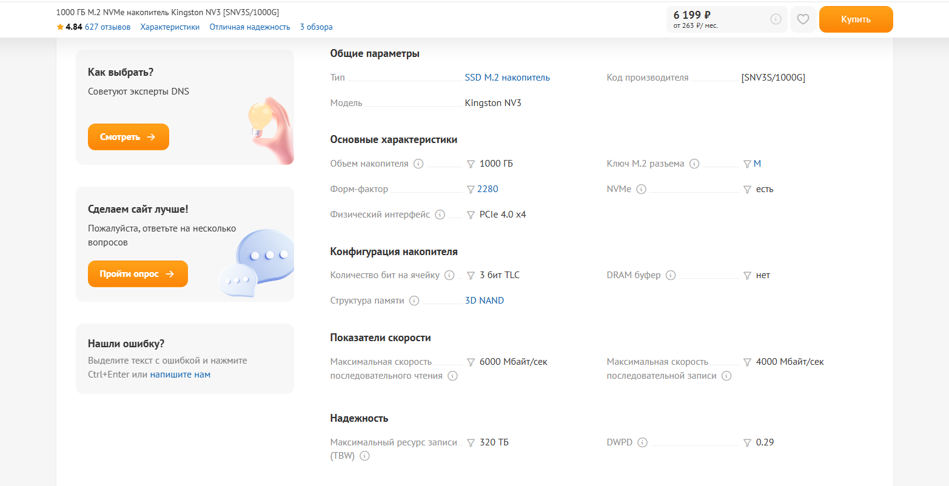
Task: Click the 4000 Мбайт/сек write speed value
Action: point(790,362)
